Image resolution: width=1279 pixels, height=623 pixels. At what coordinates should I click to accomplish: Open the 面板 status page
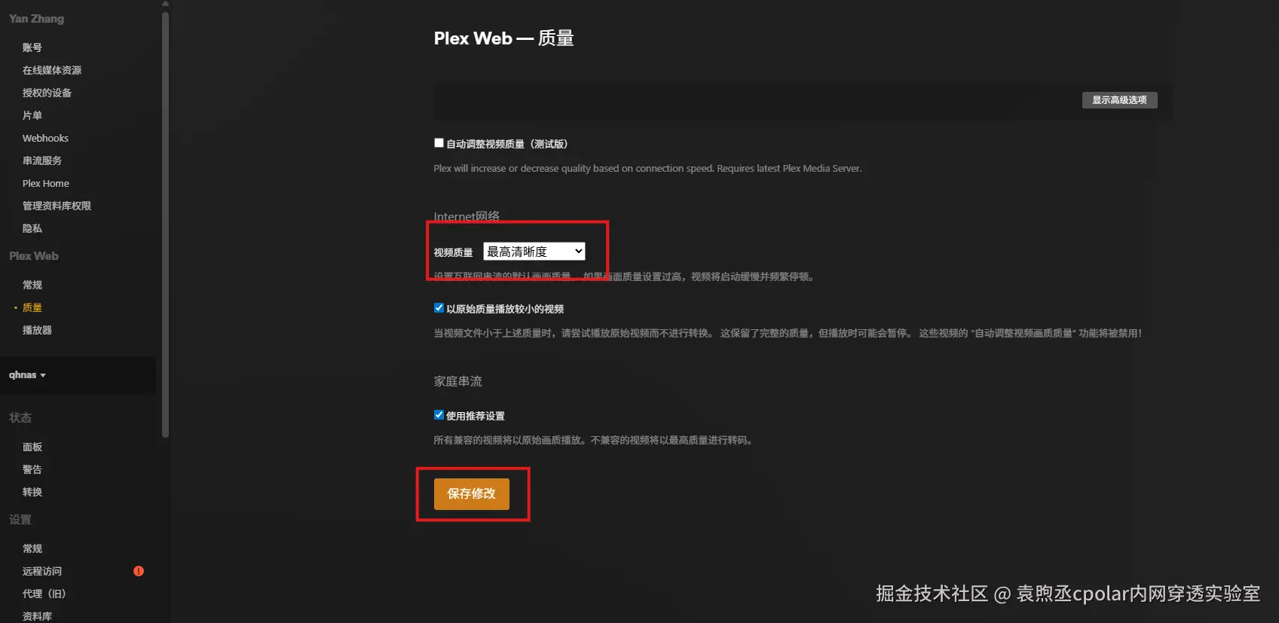click(32, 447)
